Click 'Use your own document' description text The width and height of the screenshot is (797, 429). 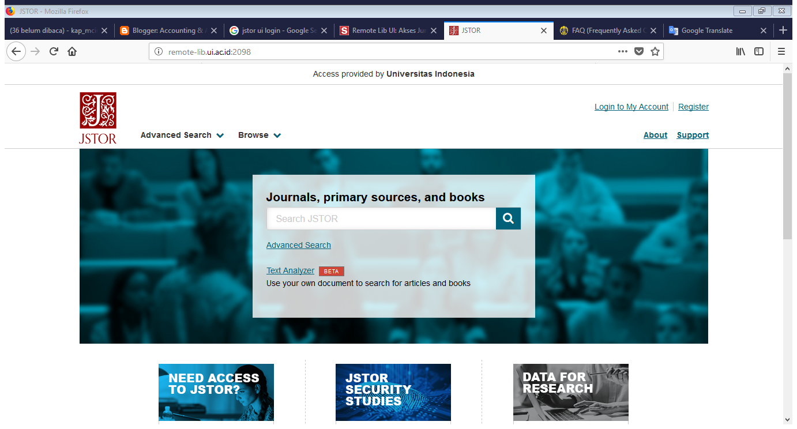(369, 283)
